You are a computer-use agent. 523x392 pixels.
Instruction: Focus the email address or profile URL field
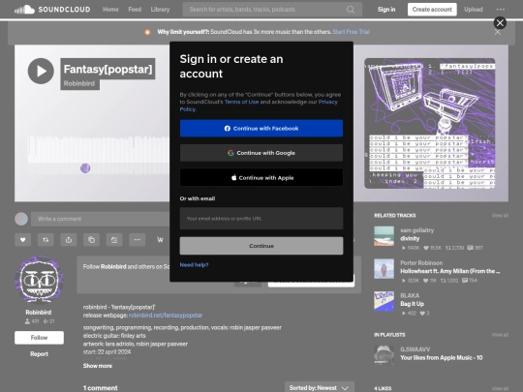coord(261,219)
